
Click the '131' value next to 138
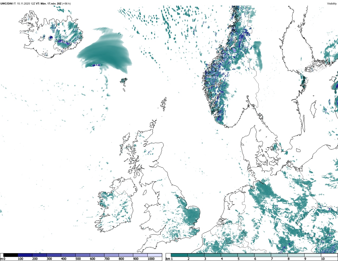(216, 78)
